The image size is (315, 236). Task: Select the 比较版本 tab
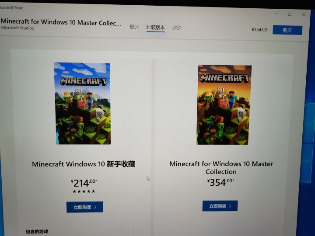pos(156,27)
